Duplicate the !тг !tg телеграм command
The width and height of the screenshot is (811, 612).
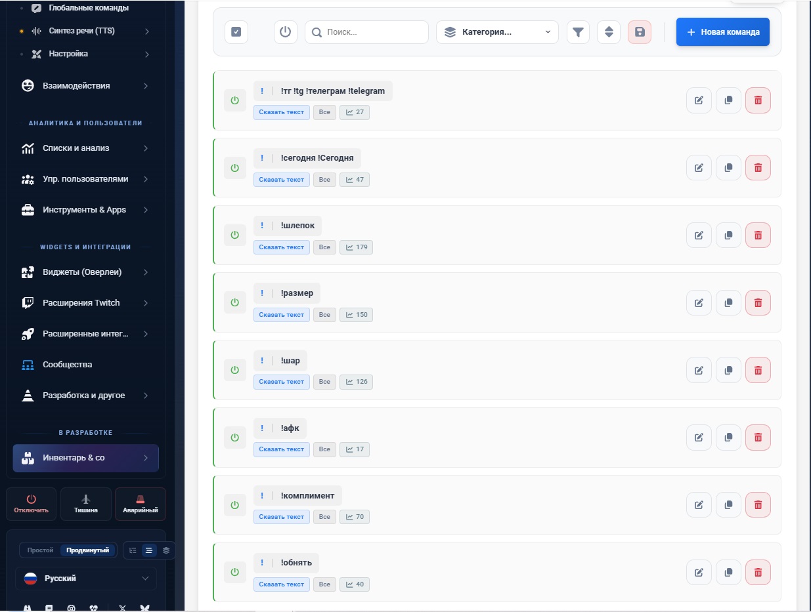click(x=728, y=100)
